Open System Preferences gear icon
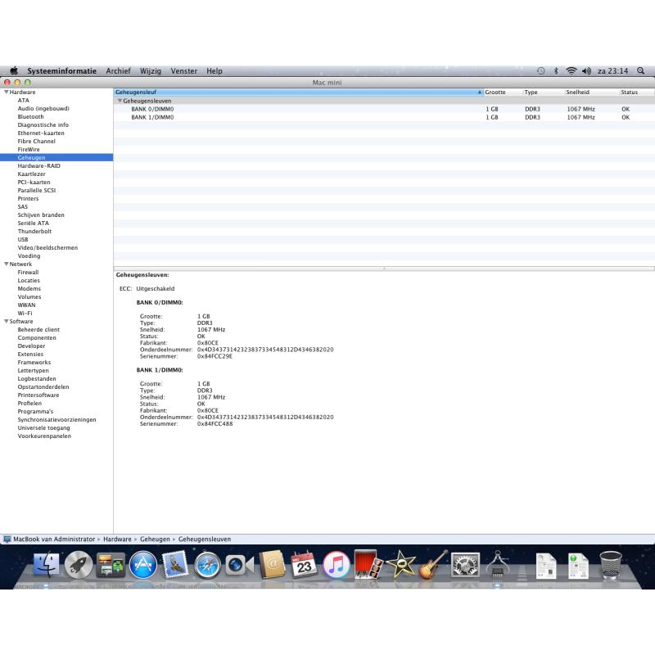 pyautogui.click(x=464, y=565)
